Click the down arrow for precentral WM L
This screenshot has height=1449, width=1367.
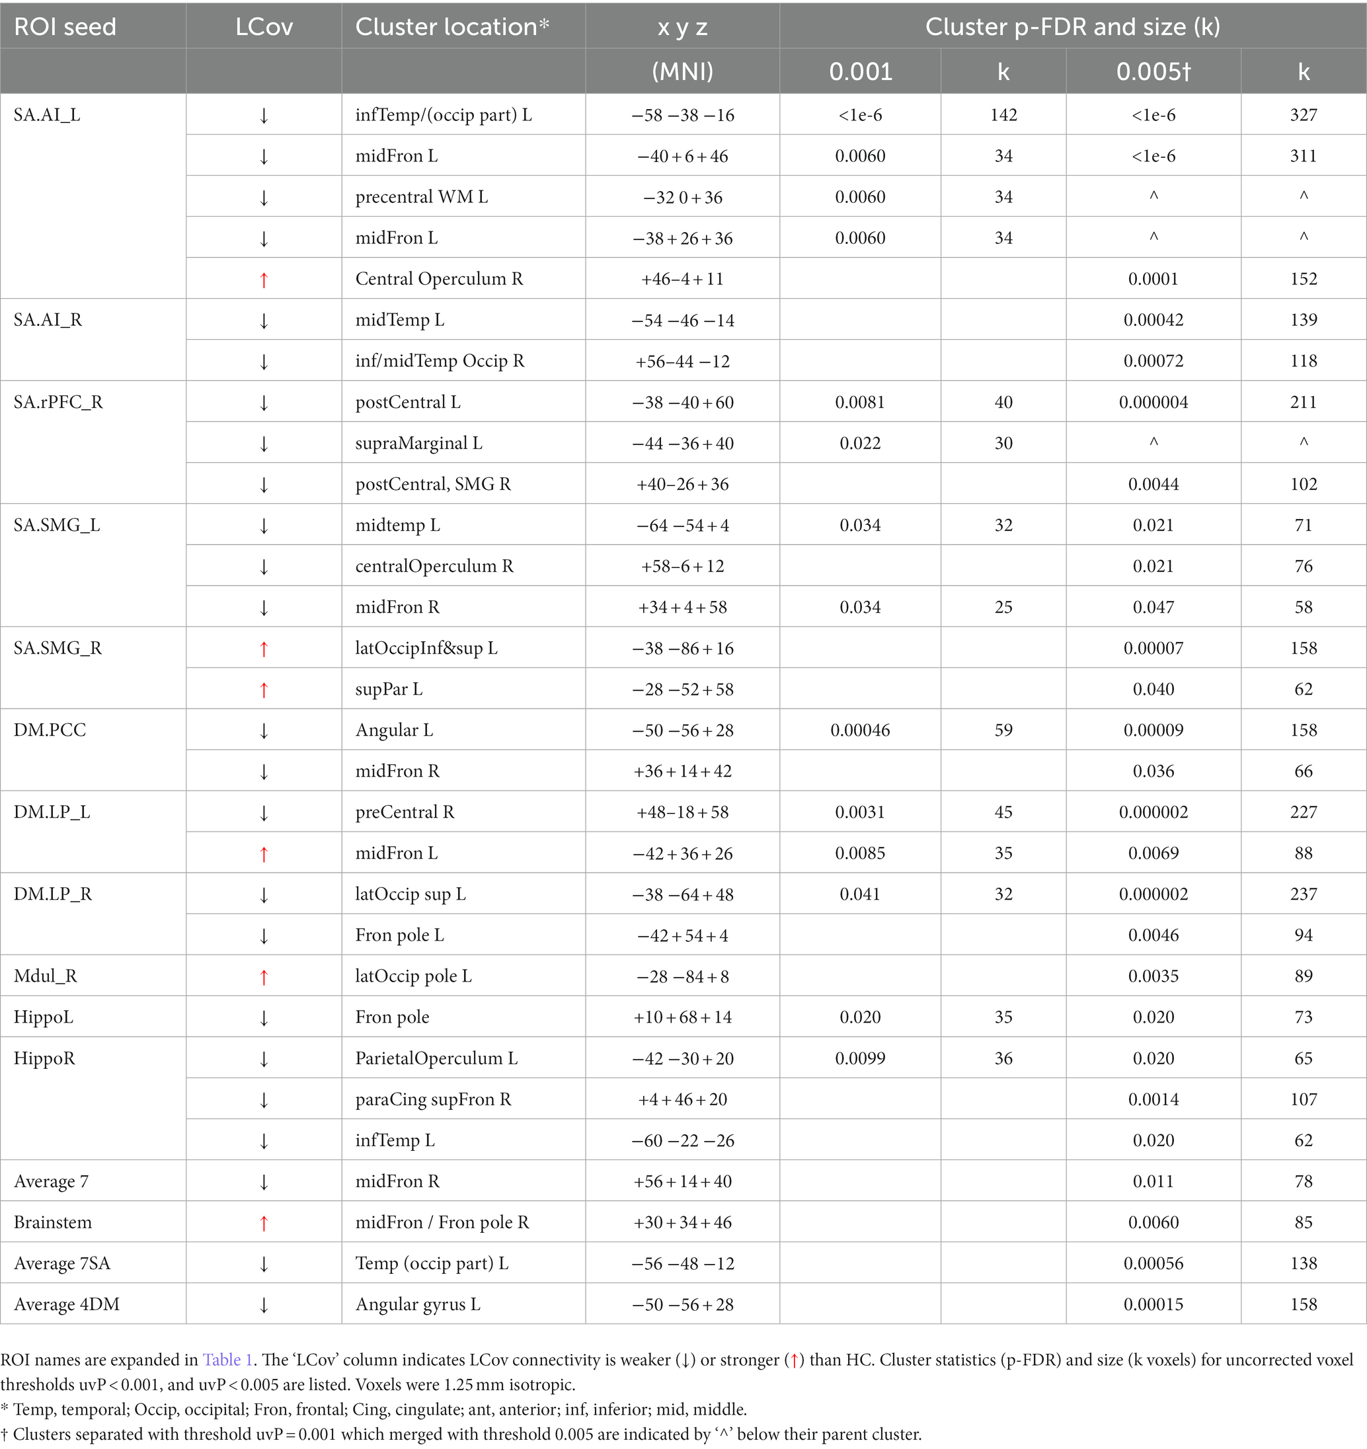[264, 198]
